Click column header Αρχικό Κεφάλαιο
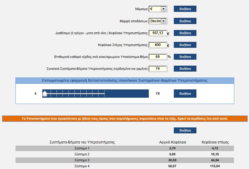Image resolution: width=250 pixels, height=169 pixels. (x=173, y=142)
